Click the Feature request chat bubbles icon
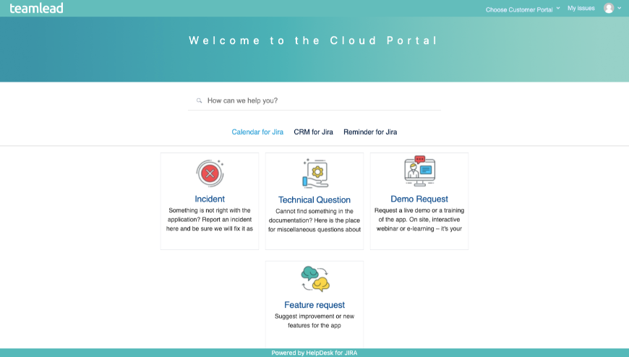Image resolution: width=629 pixels, height=357 pixels. [315, 279]
